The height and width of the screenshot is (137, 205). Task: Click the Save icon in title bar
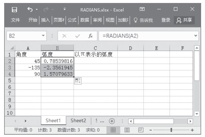tap(13, 11)
